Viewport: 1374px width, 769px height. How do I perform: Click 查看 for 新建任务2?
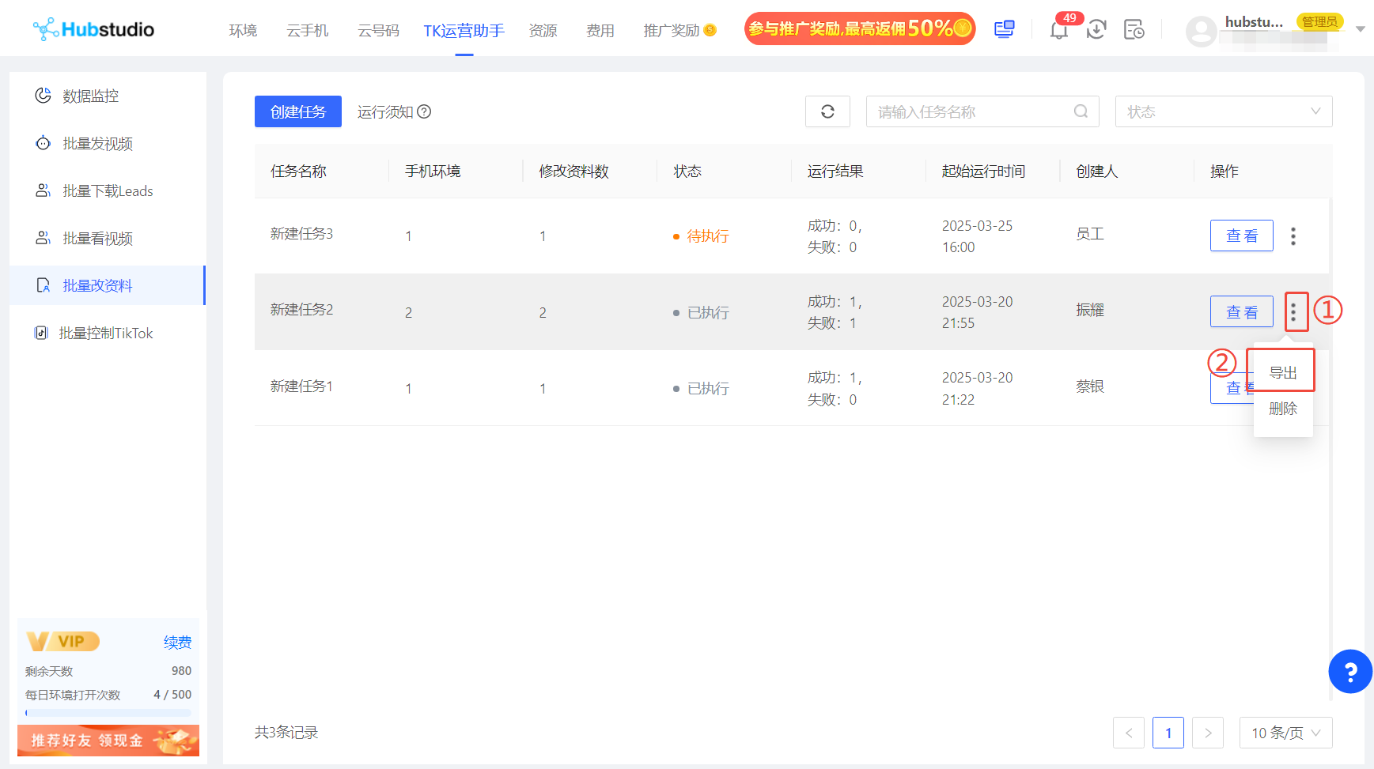click(1242, 311)
